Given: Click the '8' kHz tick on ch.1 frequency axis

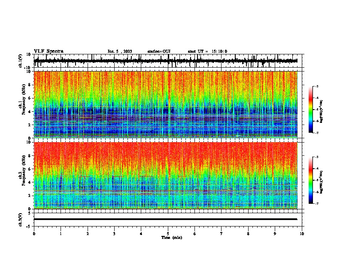Looking at the screenshot, I should pos(30,85).
